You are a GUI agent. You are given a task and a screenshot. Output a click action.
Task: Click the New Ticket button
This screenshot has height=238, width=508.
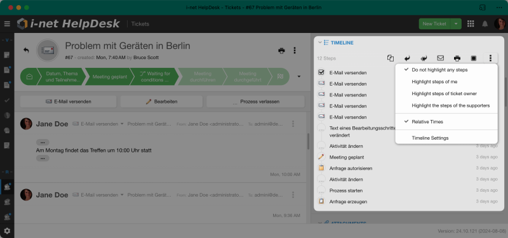[x=434, y=23]
